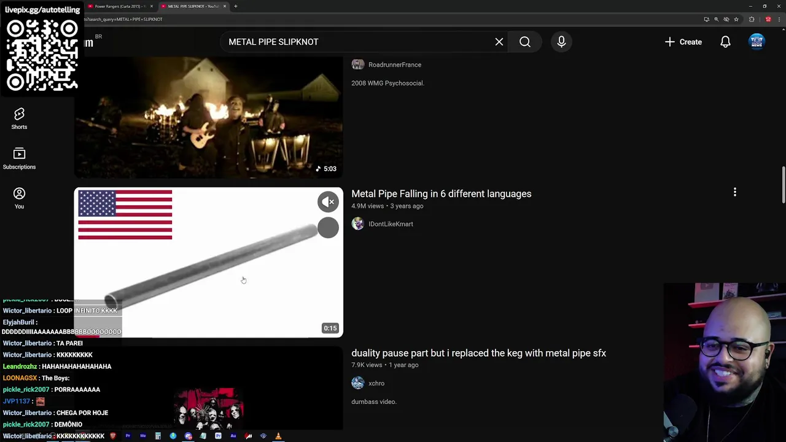Click the browser address bar URL
Screen dimensions: 786x442
point(123,19)
